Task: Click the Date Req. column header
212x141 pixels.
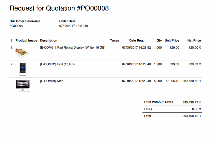Action: [x=136, y=40]
